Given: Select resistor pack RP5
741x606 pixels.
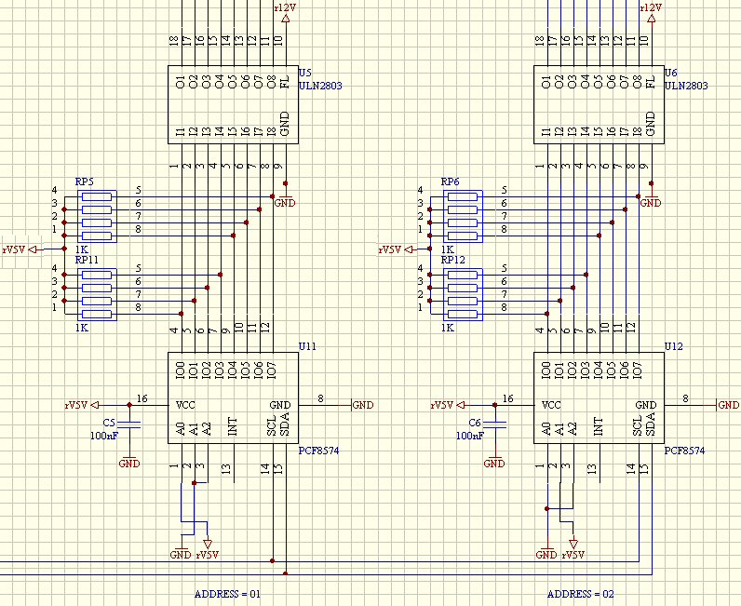Looking at the screenshot, I should 98,209.
